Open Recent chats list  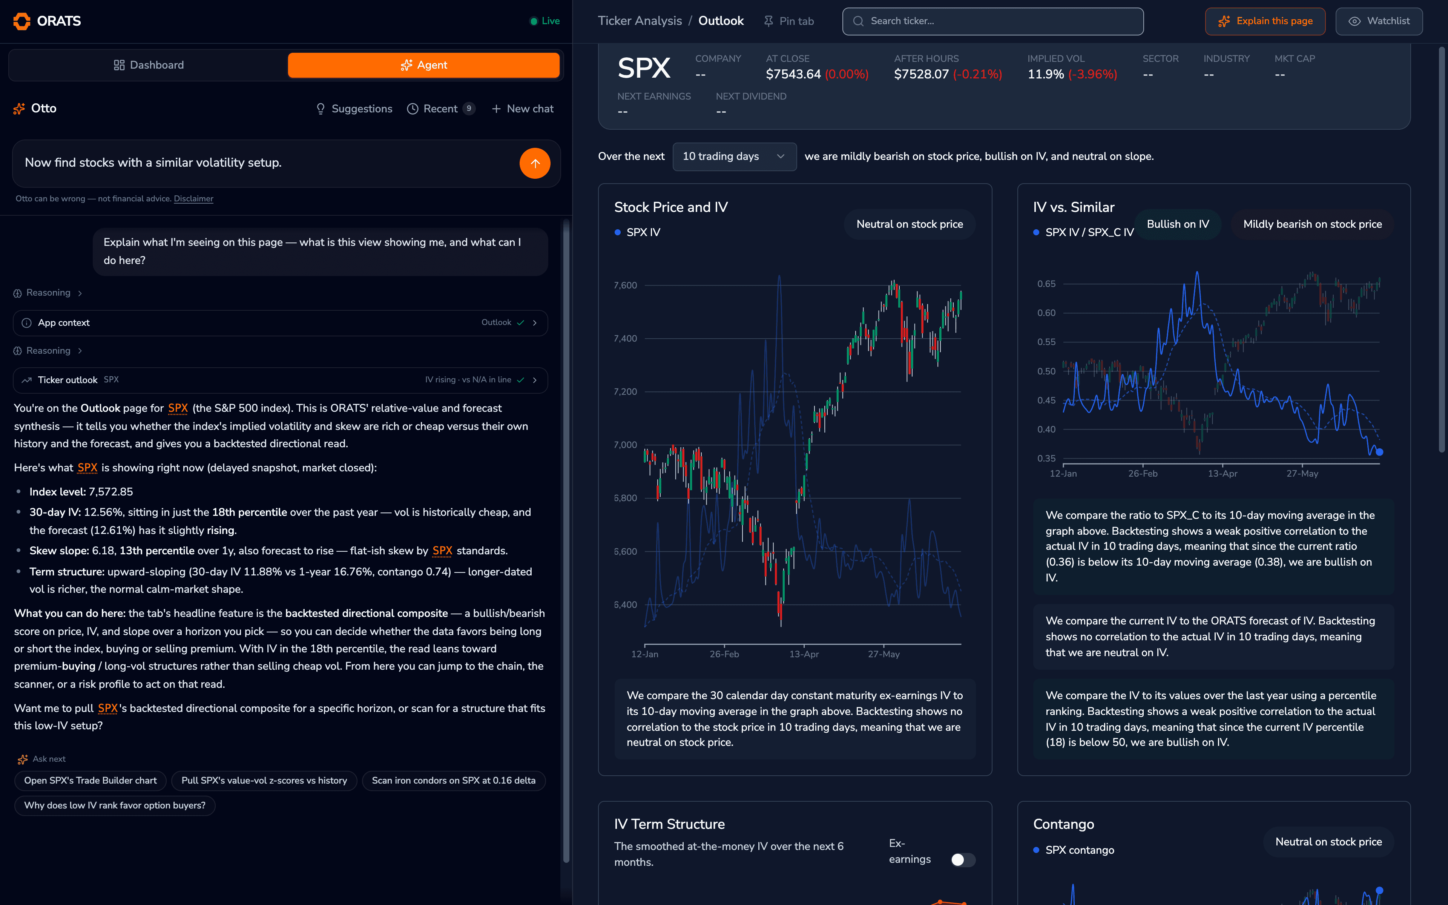441,108
